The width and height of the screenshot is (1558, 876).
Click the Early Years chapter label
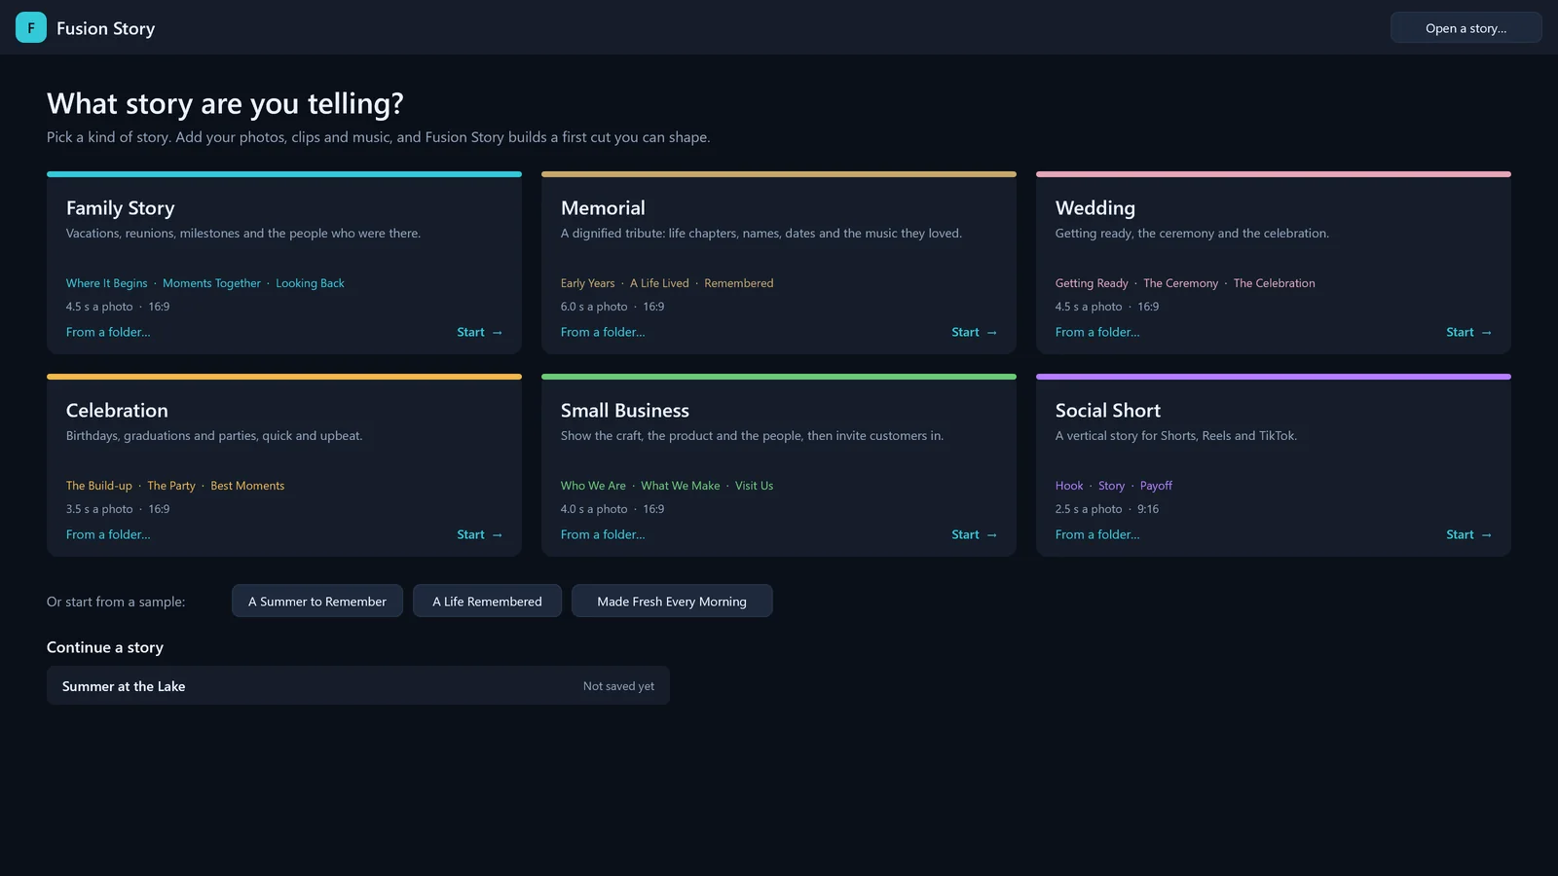(x=588, y=283)
